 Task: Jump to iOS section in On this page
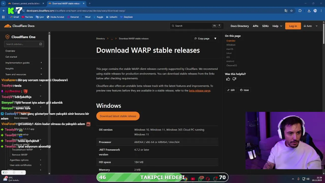[228, 57]
